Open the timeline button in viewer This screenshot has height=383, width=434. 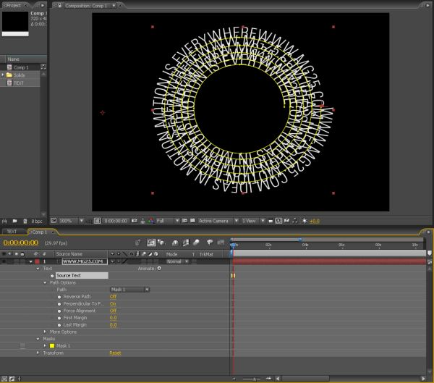[286, 221]
